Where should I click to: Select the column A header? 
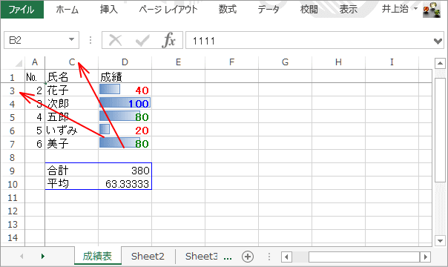pyautogui.click(x=35, y=62)
